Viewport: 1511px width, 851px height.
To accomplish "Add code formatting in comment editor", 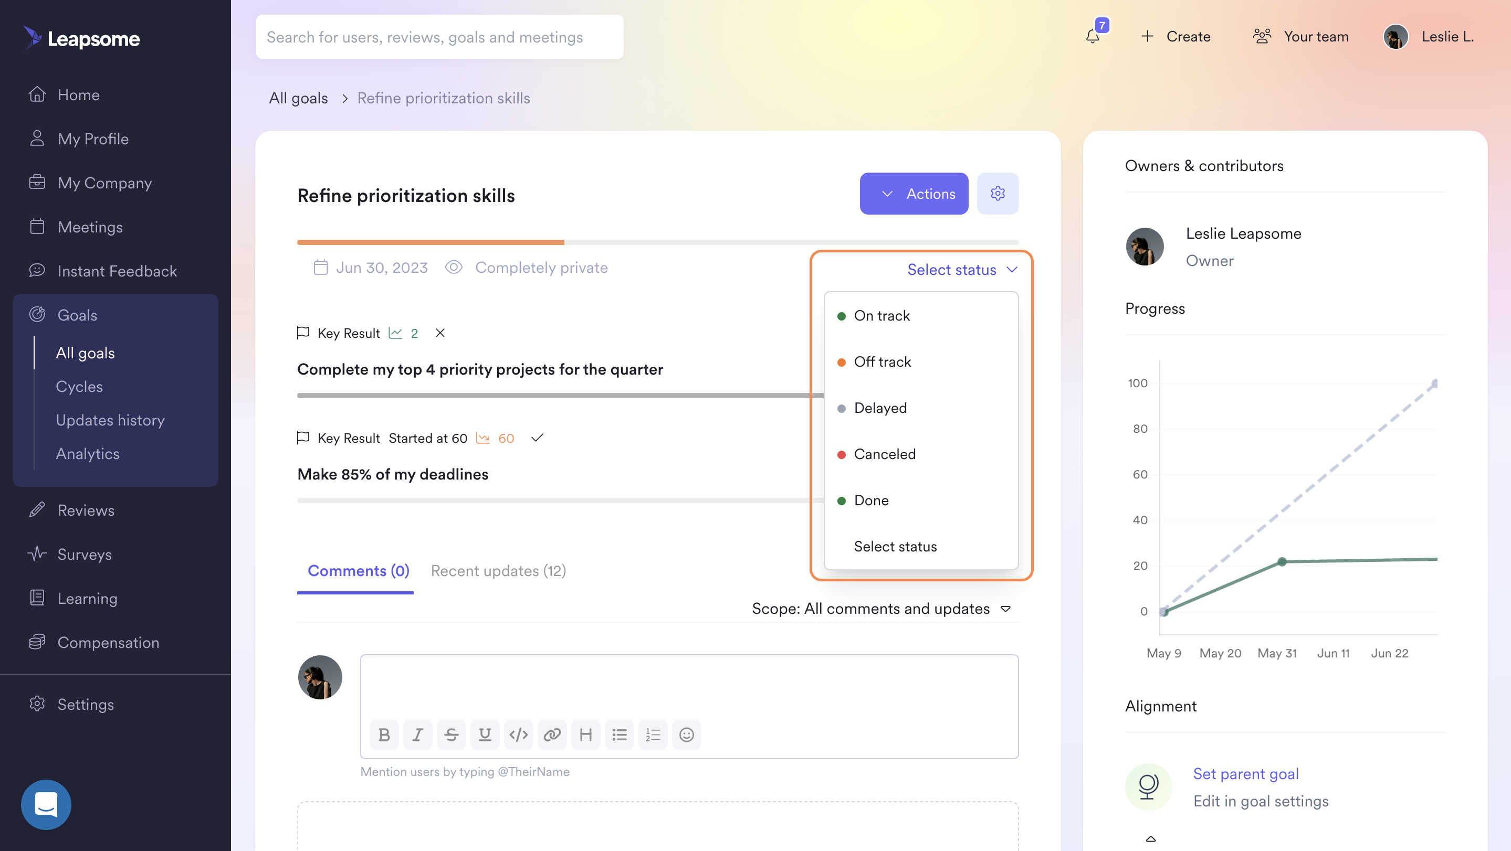I will [x=519, y=735].
